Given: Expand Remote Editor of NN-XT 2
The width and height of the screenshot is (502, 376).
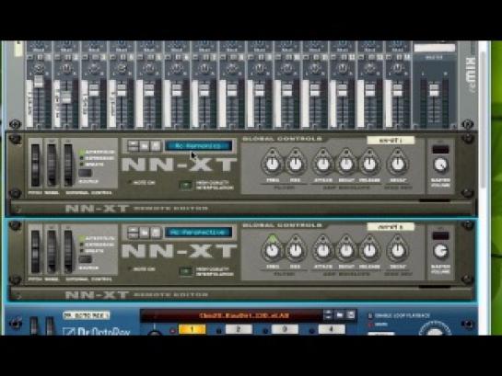Looking at the screenshot, I should coord(18,295).
